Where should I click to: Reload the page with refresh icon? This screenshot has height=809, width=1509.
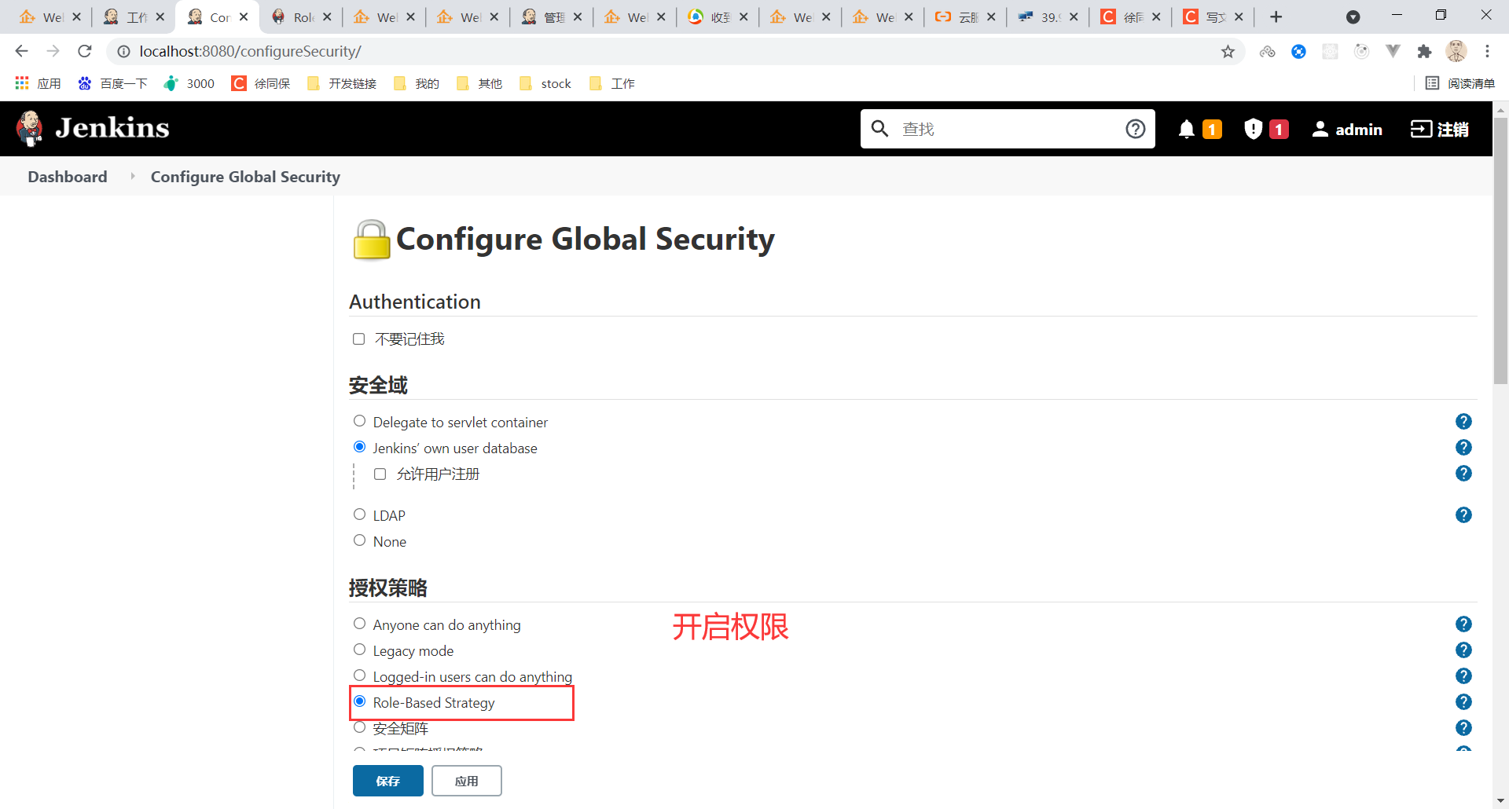click(x=85, y=51)
